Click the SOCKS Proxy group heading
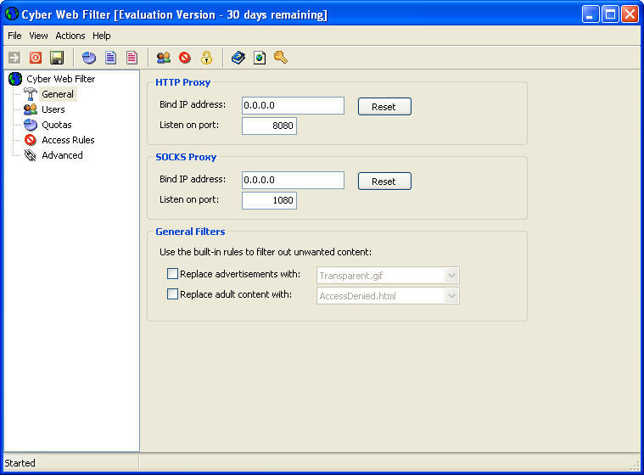Viewport: 644px width, 475px height. [x=186, y=157]
